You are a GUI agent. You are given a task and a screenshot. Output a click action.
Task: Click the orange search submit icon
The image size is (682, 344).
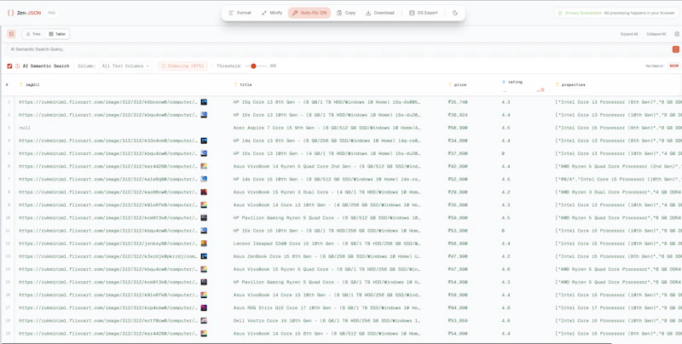coord(676,49)
